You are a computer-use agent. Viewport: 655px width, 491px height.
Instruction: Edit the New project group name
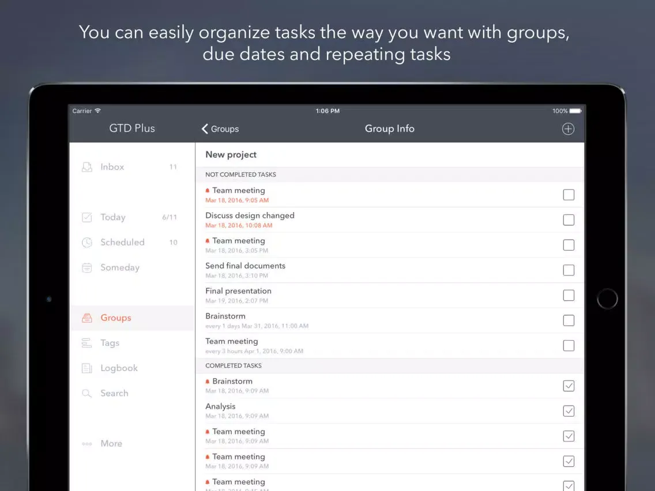click(x=231, y=154)
